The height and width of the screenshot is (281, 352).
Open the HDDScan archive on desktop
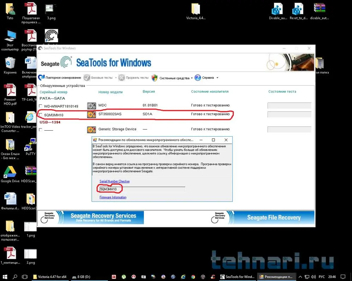29,174
